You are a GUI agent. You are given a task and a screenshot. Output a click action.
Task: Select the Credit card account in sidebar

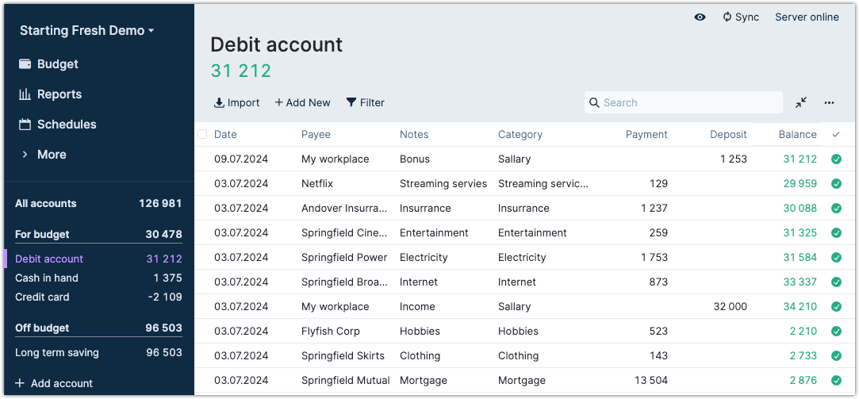pyautogui.click(x=42, y=297)
